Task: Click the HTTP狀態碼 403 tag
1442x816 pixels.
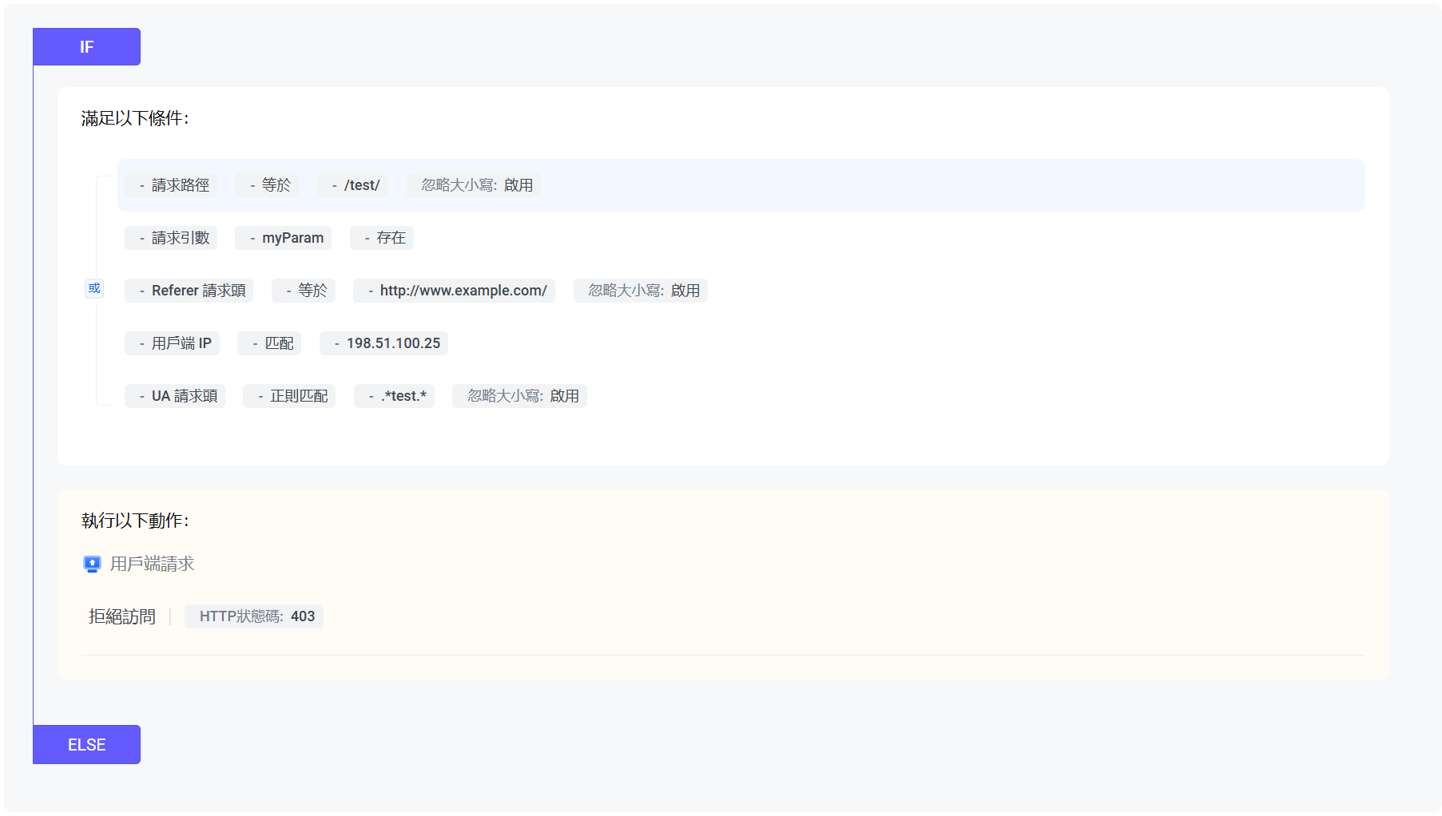Action: (x=254, y=616)
